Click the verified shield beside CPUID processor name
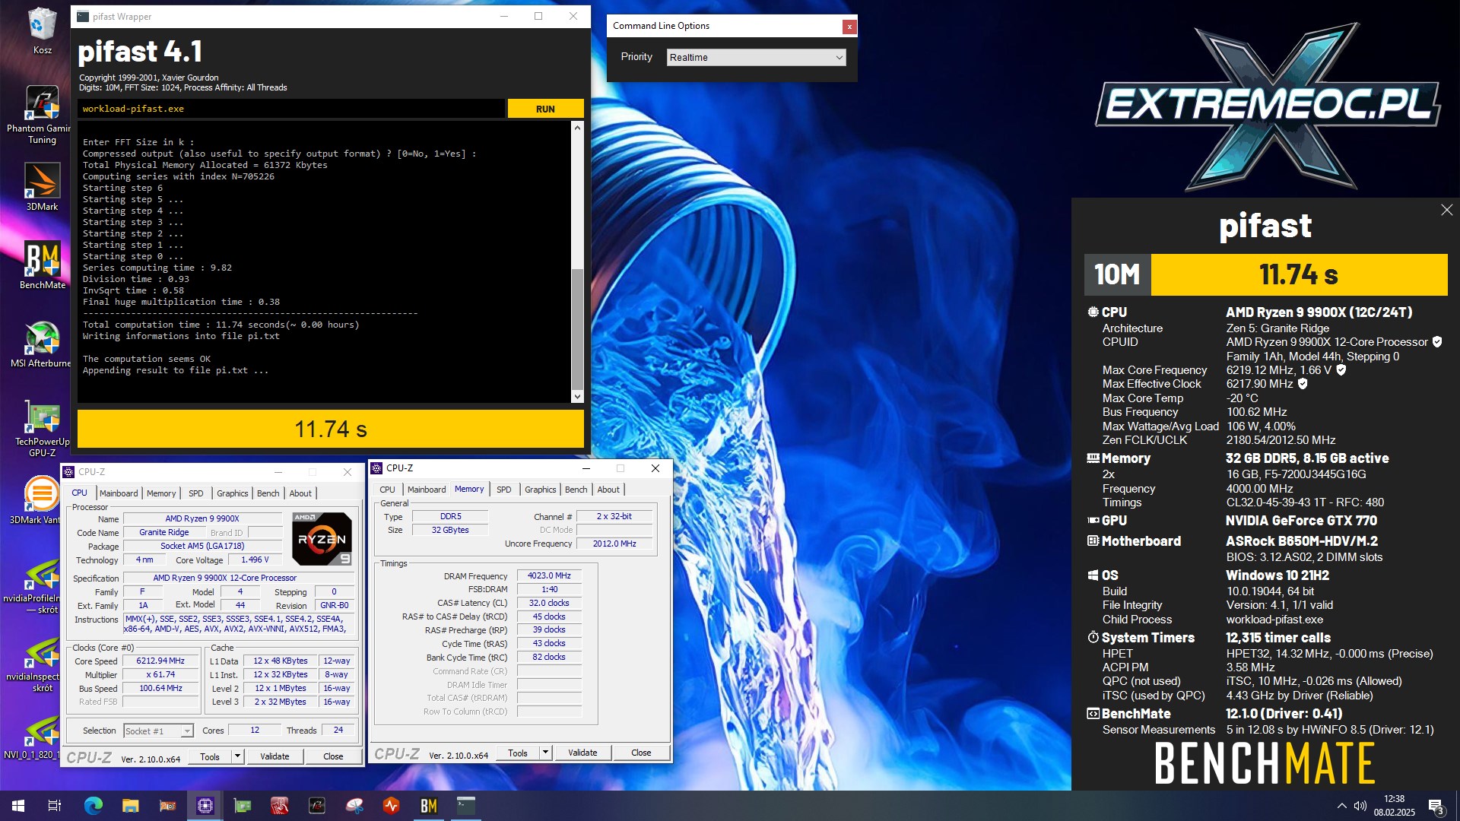 coord(1437,342)
